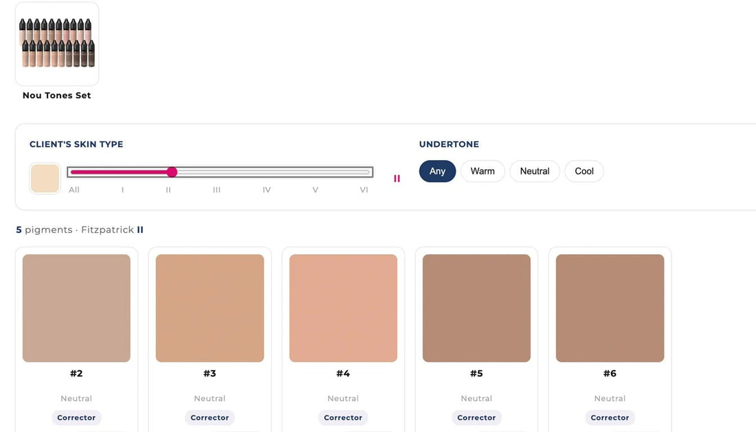
Task: Select the Any undertone filter
Action: pyautogui.click(x=437, y=171)
